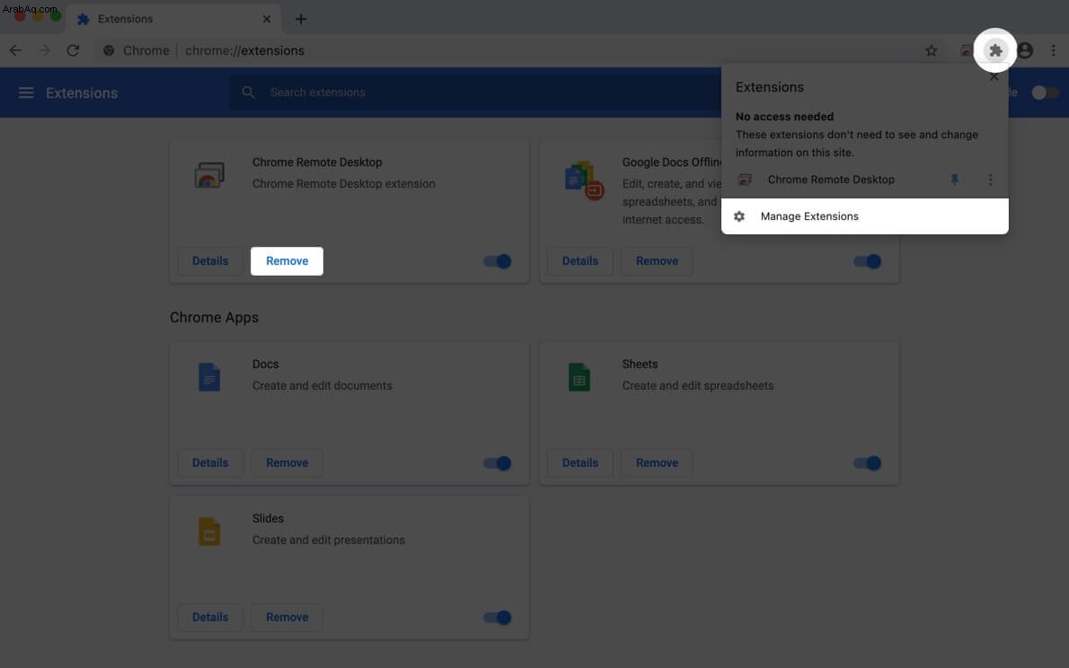Open more actions for Chrome Remote Desktop in popup

pyautogui.click(x=990, y=180)
